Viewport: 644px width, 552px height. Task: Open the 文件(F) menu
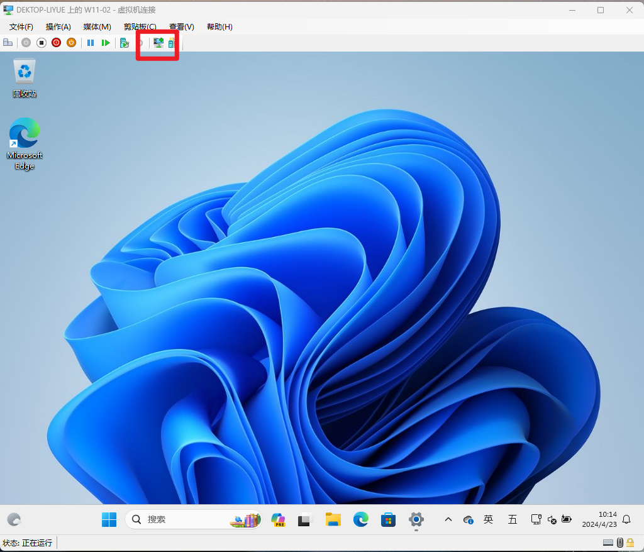pyautogui.click(x=21, y=27)
